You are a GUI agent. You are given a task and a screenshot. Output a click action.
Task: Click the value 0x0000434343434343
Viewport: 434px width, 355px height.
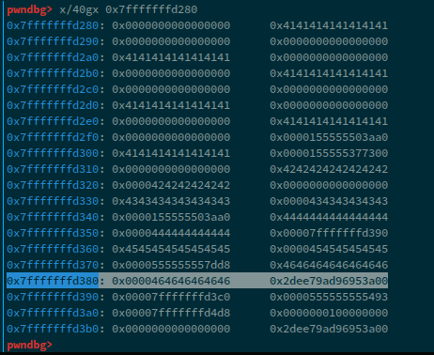click(329, 201)
